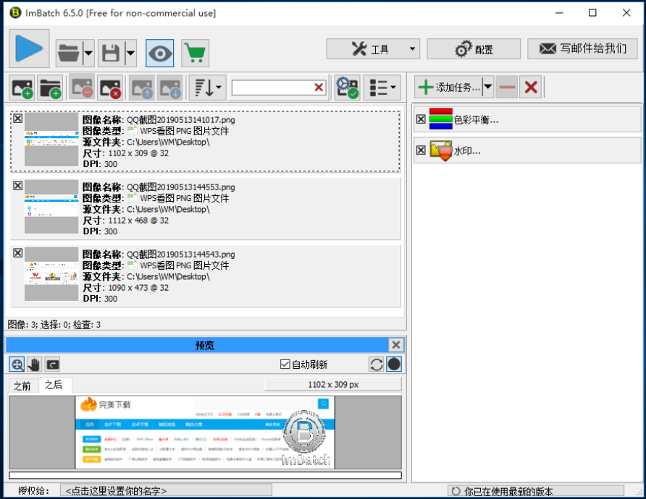Open the 添加任务 add task dropdown arrow
Image resolution: width=646 pixels, height=499 pixels.
coord(487,86)
